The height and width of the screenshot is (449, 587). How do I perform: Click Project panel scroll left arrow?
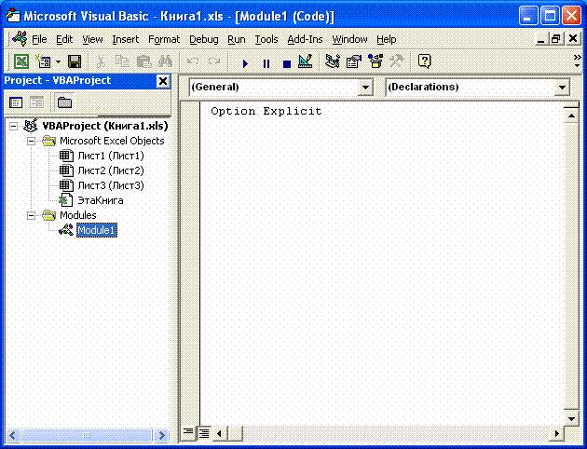12,435
